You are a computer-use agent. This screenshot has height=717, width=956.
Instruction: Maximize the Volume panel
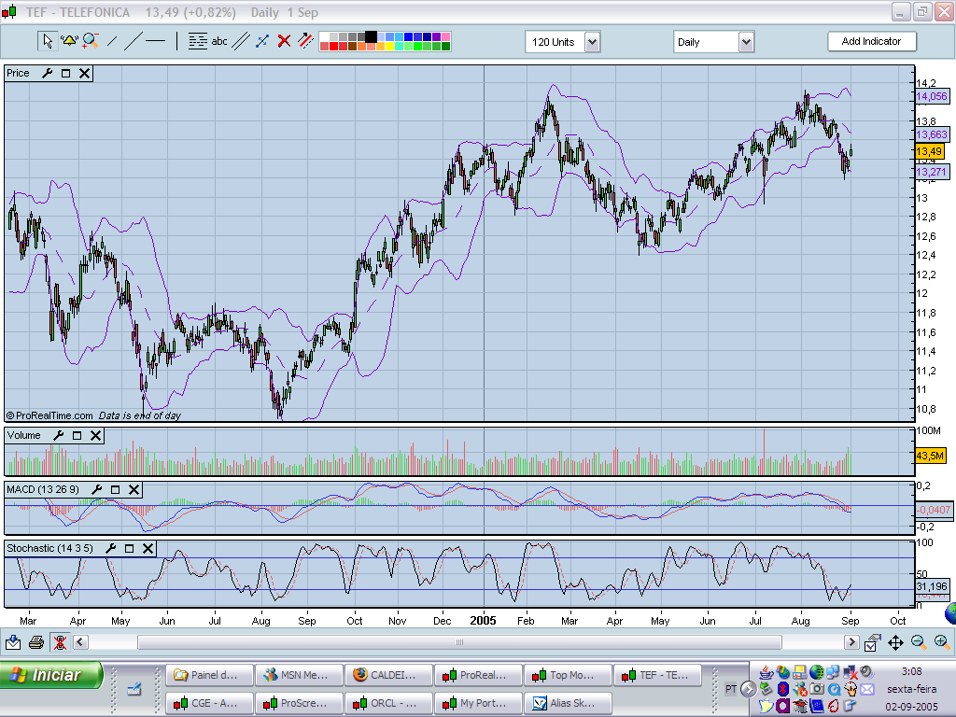point(77,435)
